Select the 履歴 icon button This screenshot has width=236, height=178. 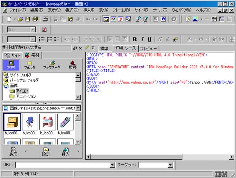click(x=73, y=65)
